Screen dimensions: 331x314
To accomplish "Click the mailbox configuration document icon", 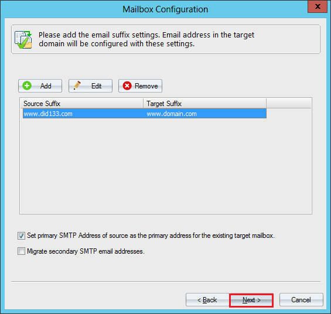I will (x=23, y=40).
